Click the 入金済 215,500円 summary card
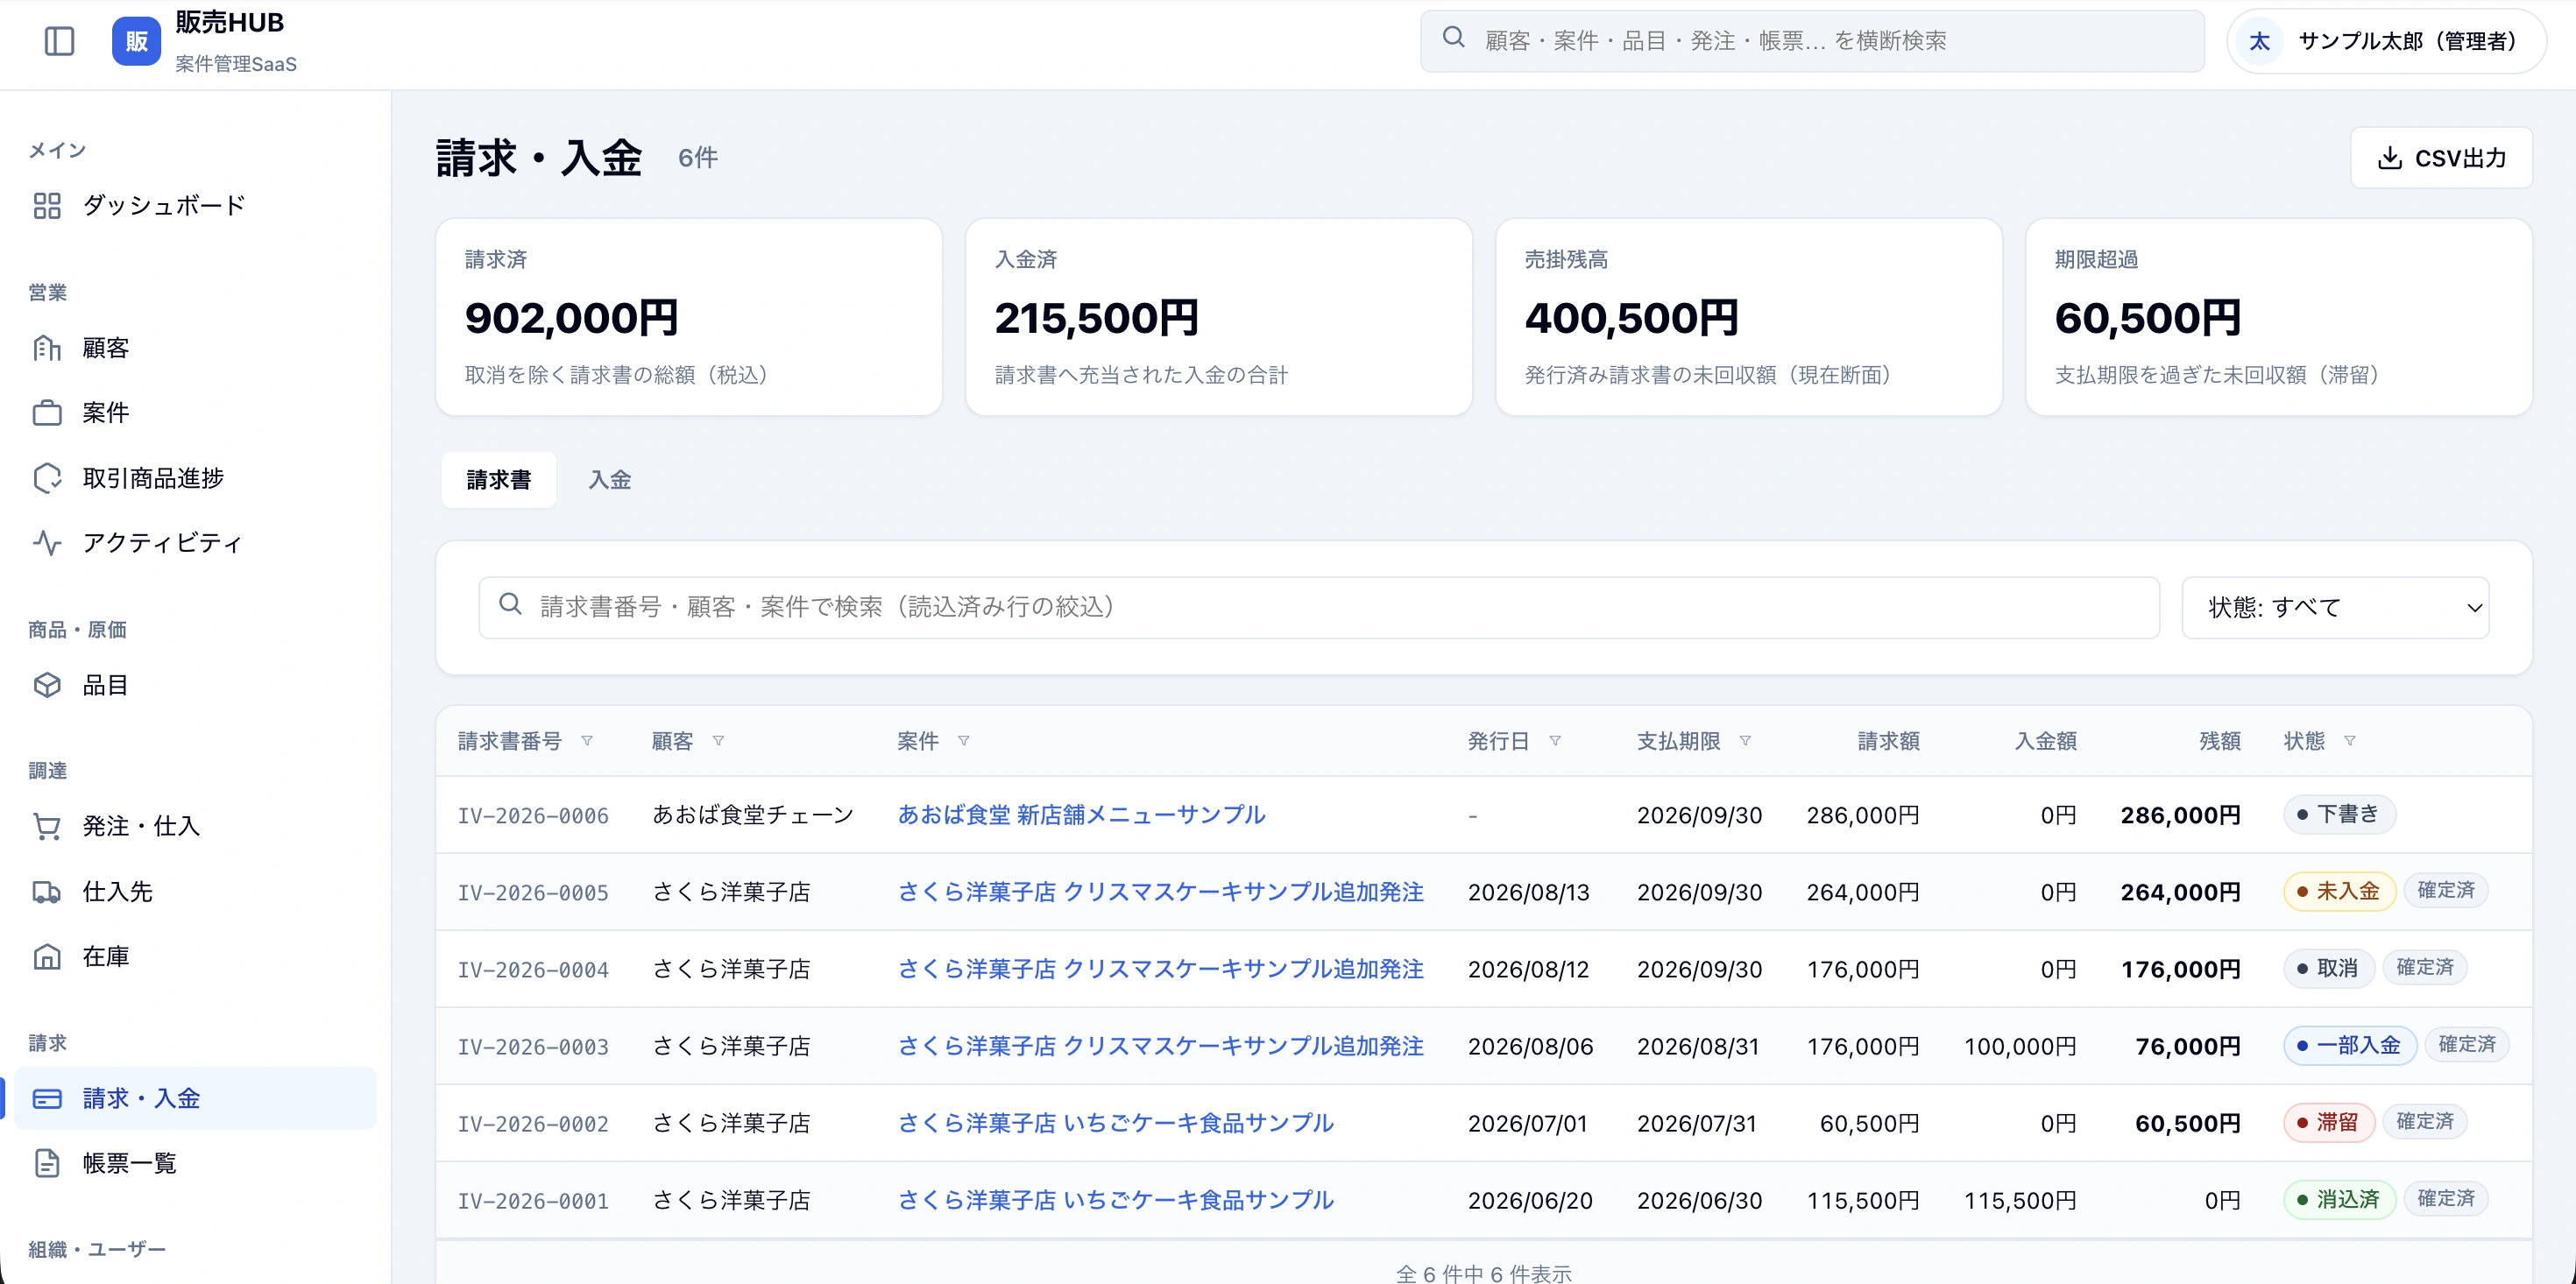Viewport: 2576px width, 1284px height. [x=1219, y=317]
